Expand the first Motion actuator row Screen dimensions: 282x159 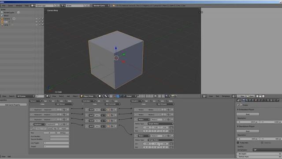coord(136,110)
